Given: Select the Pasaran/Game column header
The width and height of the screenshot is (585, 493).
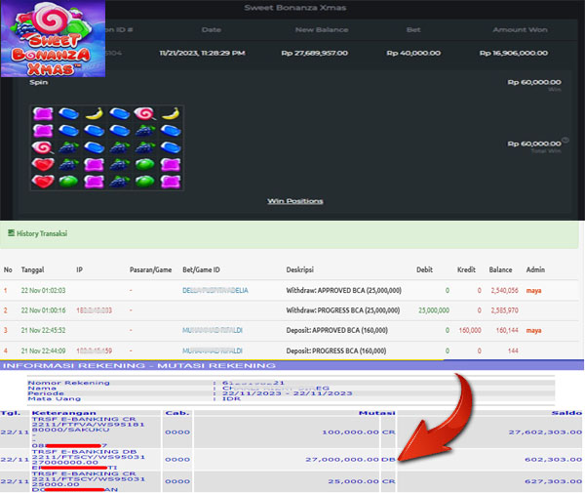Looking at the screenshot, I should click(x=151, y=269).
